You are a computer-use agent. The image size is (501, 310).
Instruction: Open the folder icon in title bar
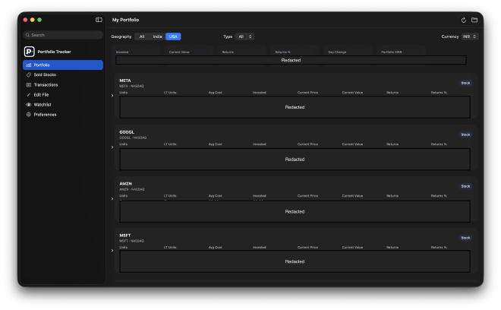(x=474, y=20)
